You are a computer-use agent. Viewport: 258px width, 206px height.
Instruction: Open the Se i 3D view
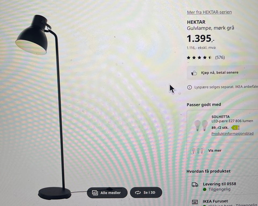point(146,192)
